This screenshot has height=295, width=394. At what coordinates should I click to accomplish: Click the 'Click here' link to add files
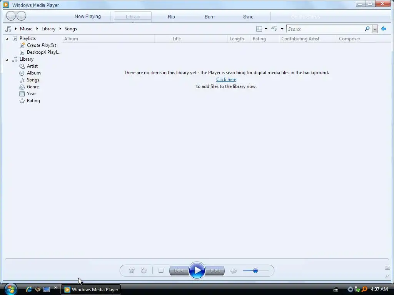click(x=226, y=80)
